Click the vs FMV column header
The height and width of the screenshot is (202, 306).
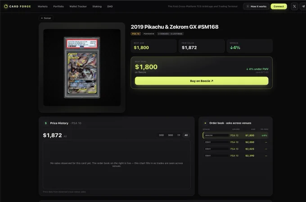[265, 129]
